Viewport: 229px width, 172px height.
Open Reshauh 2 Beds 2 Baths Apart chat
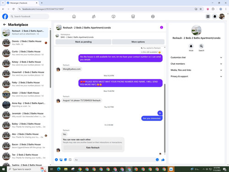tap(25, 33)
